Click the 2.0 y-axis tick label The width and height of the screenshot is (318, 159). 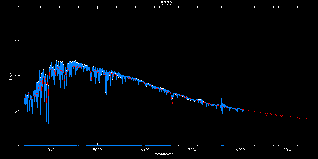17,7
